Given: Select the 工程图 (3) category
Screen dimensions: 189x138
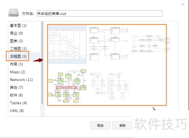Looking at the screenshot, I should point(18,49).
